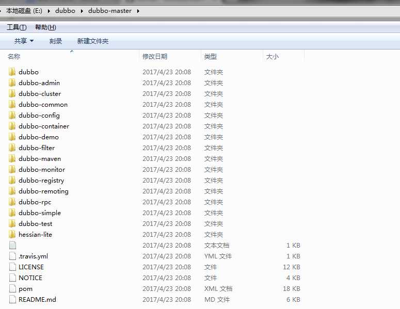
Task: Select the dubbo-container folder icon
Action: pos(12,126)
